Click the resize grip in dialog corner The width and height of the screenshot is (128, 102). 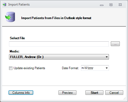[125, 98]
